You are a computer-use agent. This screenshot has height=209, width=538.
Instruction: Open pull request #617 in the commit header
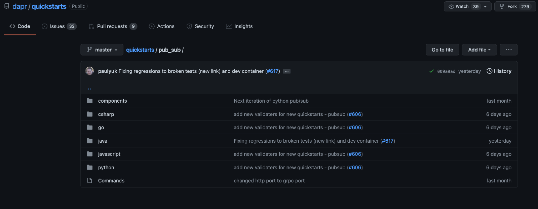point(273,71)
